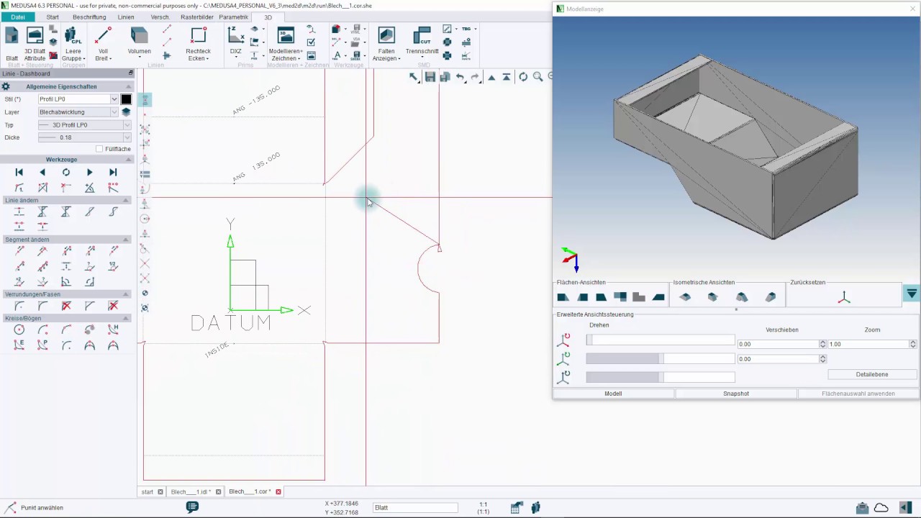Image resolution: width=921 pixels, height=518 pixels.
Task: Choose the Volumen tool in the ribbon
Action: coord(139,42)
